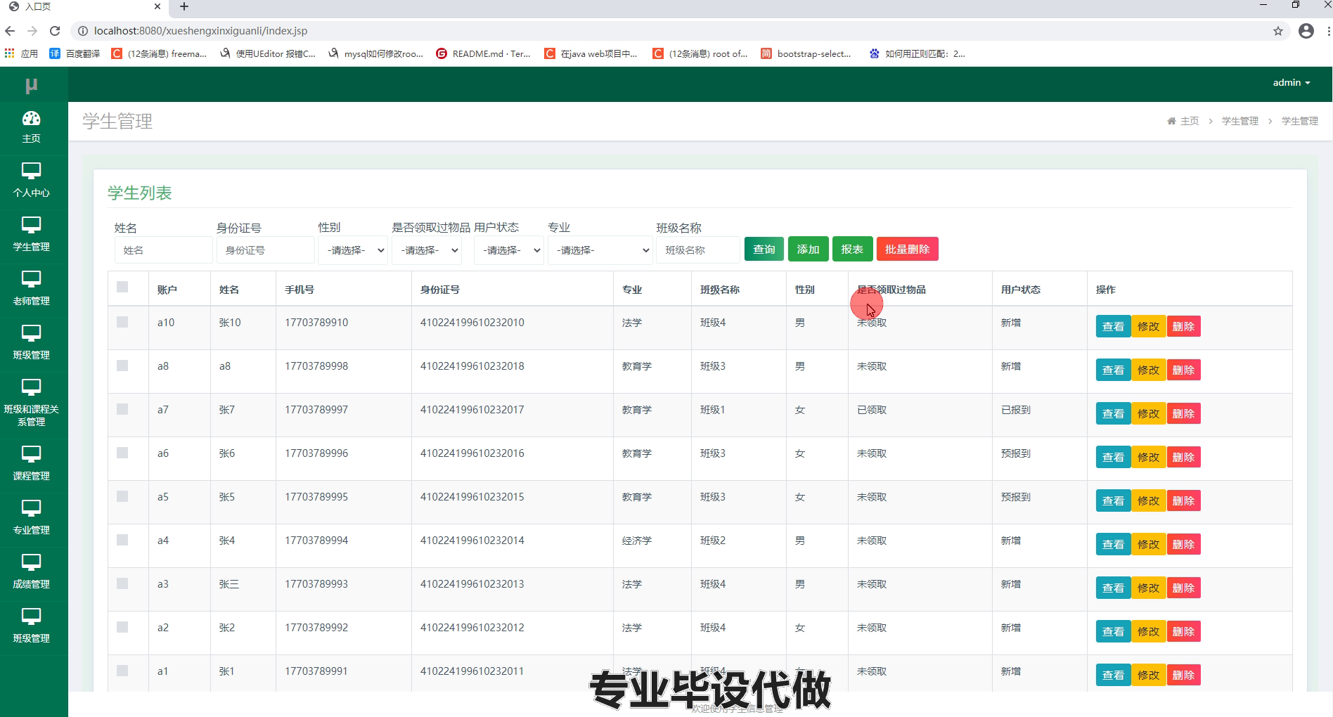Screen dimensions: 1333x717
Task: View site info icon in address bar
Action: (82, 31)
